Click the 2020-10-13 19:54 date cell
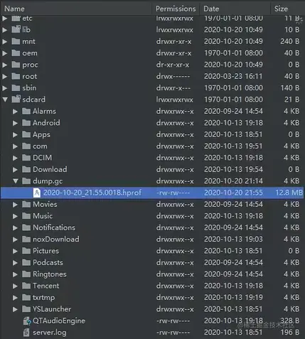This screenshot has height=339, width=305. point(233,169)
